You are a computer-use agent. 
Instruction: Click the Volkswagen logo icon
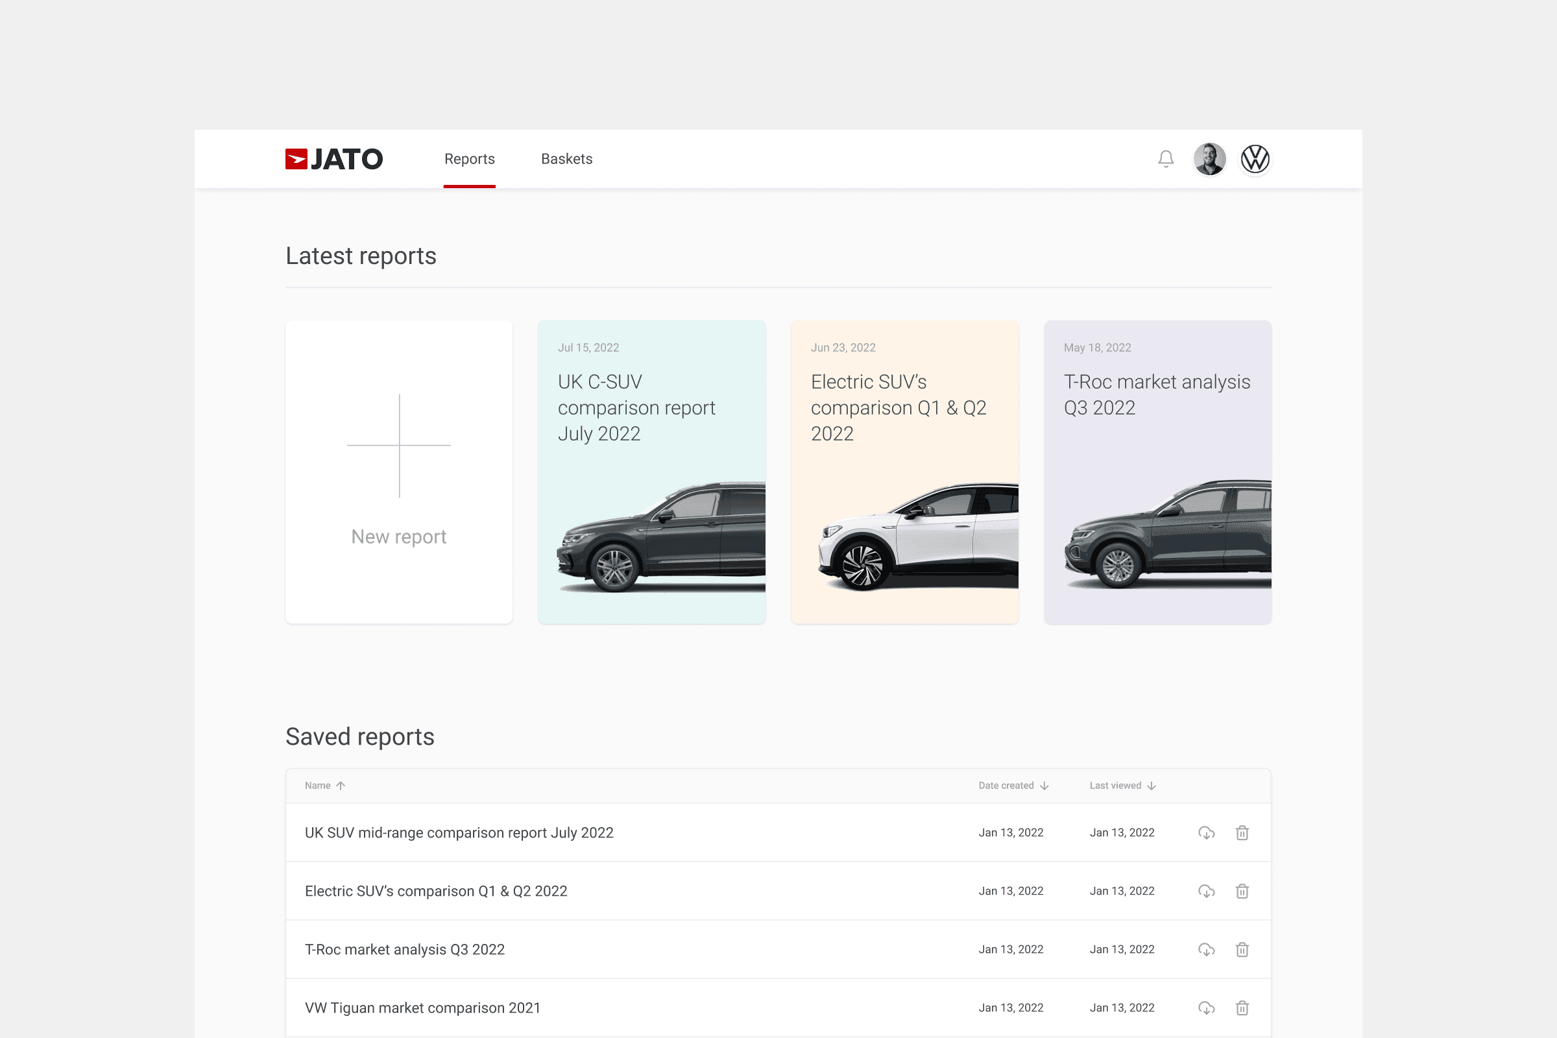(1255, 159)
